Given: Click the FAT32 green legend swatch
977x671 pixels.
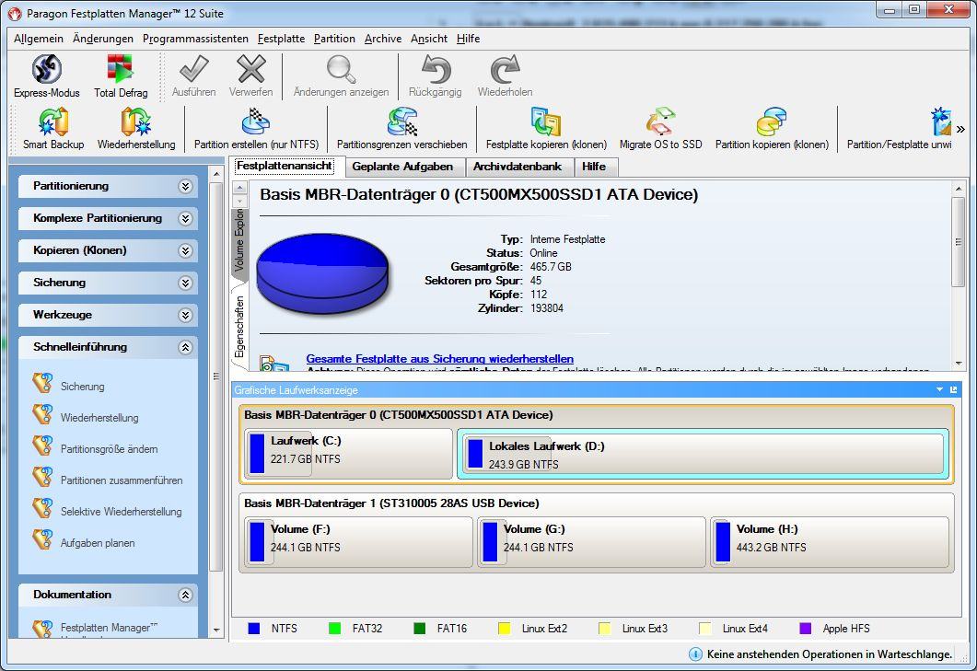Looking at the screenshot, I should [x=334, y=628].
